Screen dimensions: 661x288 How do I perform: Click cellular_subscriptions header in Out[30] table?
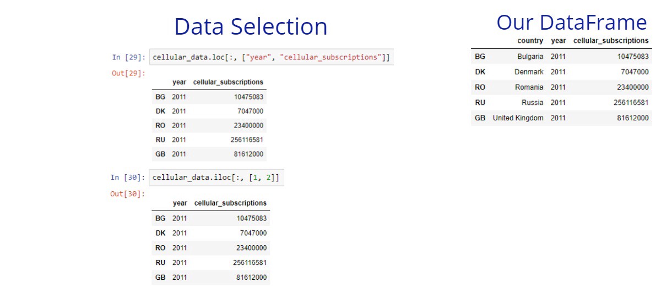pos(230,203)
